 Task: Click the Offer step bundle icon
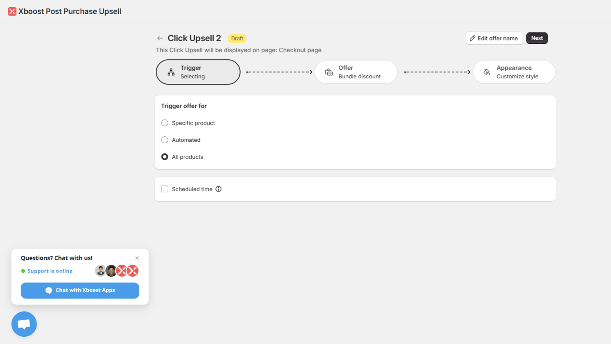point(329,72)
